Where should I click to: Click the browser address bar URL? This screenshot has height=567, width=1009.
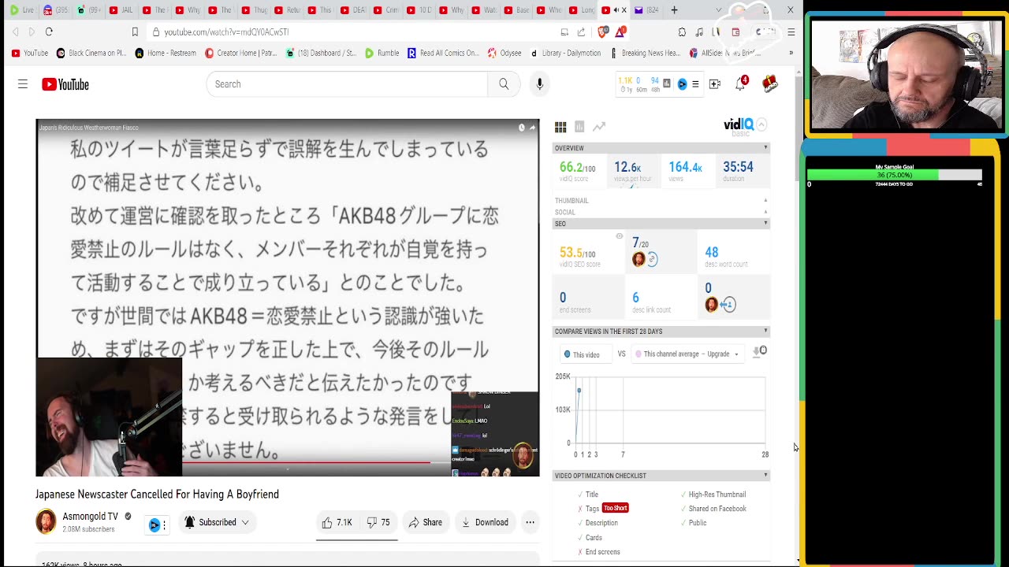[x=226, y=32]
